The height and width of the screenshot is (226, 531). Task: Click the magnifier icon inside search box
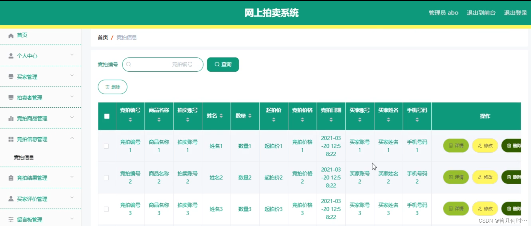tap(128, 64)
